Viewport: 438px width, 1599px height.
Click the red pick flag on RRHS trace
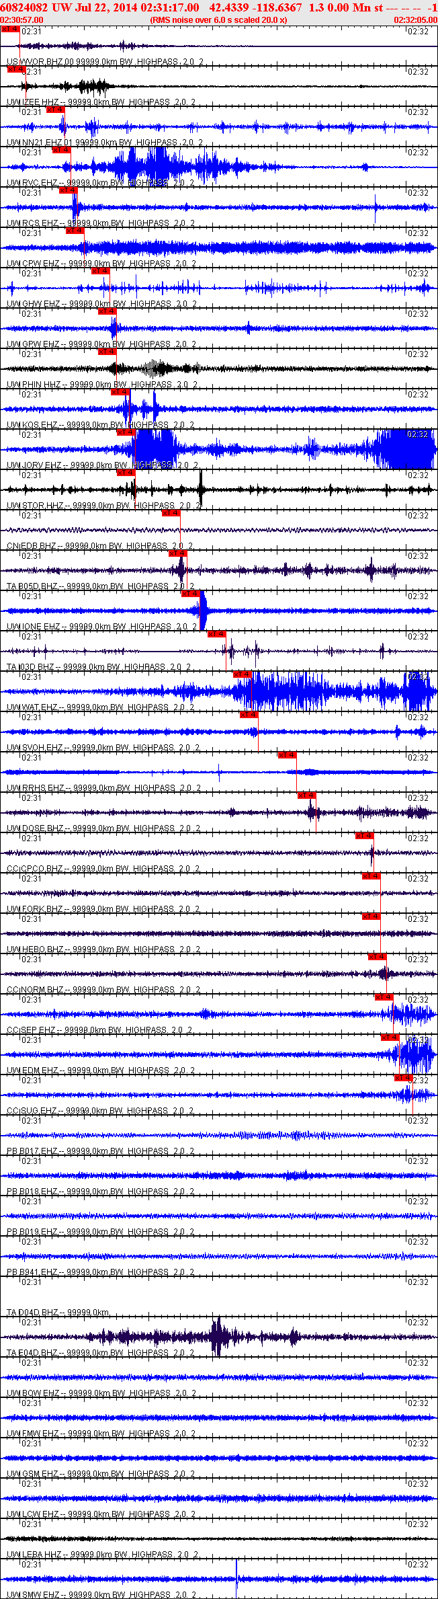point(288,755)
